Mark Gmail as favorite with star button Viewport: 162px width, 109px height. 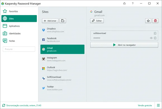click(x=148, y=21)
